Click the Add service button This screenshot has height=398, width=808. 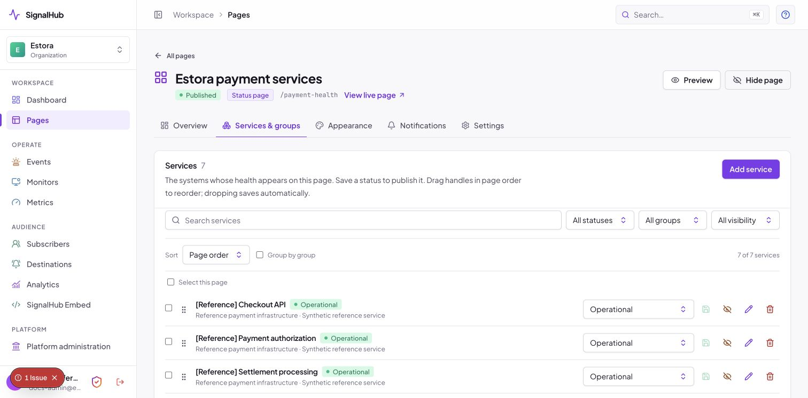click(x=751, y=169)
